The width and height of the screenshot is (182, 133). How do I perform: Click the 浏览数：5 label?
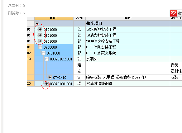(17, 13)
